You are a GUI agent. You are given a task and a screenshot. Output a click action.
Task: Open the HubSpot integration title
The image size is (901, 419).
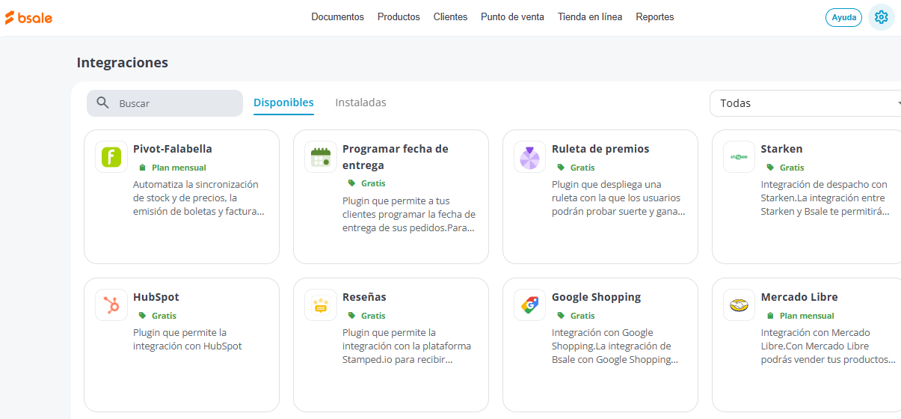pyautogui.click(x=156, y=297)
